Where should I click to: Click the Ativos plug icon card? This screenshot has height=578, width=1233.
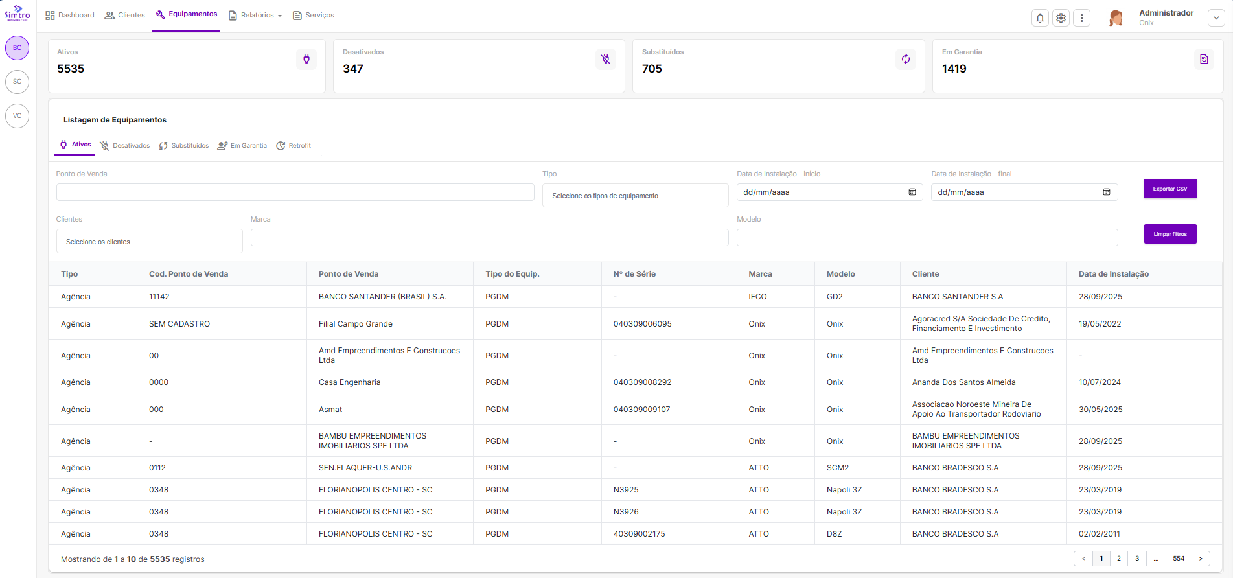click(x=306, y=60)
